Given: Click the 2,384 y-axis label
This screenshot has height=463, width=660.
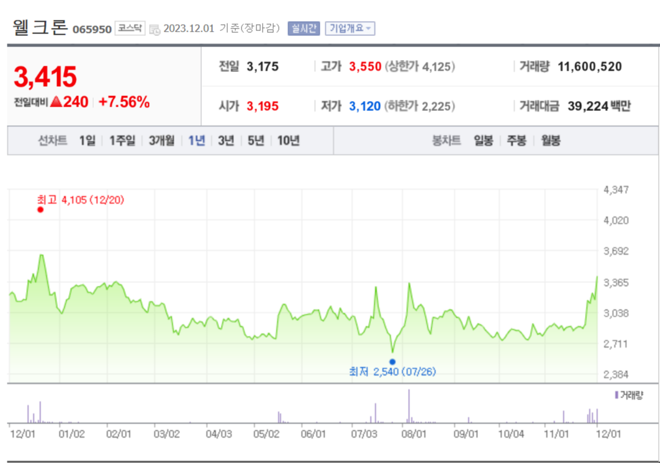Looking at the screenshot, I should (616, 374).
